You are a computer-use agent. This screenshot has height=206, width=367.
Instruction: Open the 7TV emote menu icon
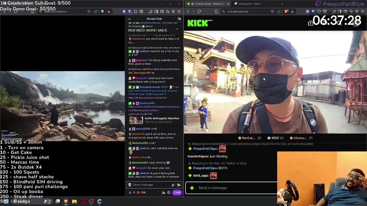click(179, 185)
